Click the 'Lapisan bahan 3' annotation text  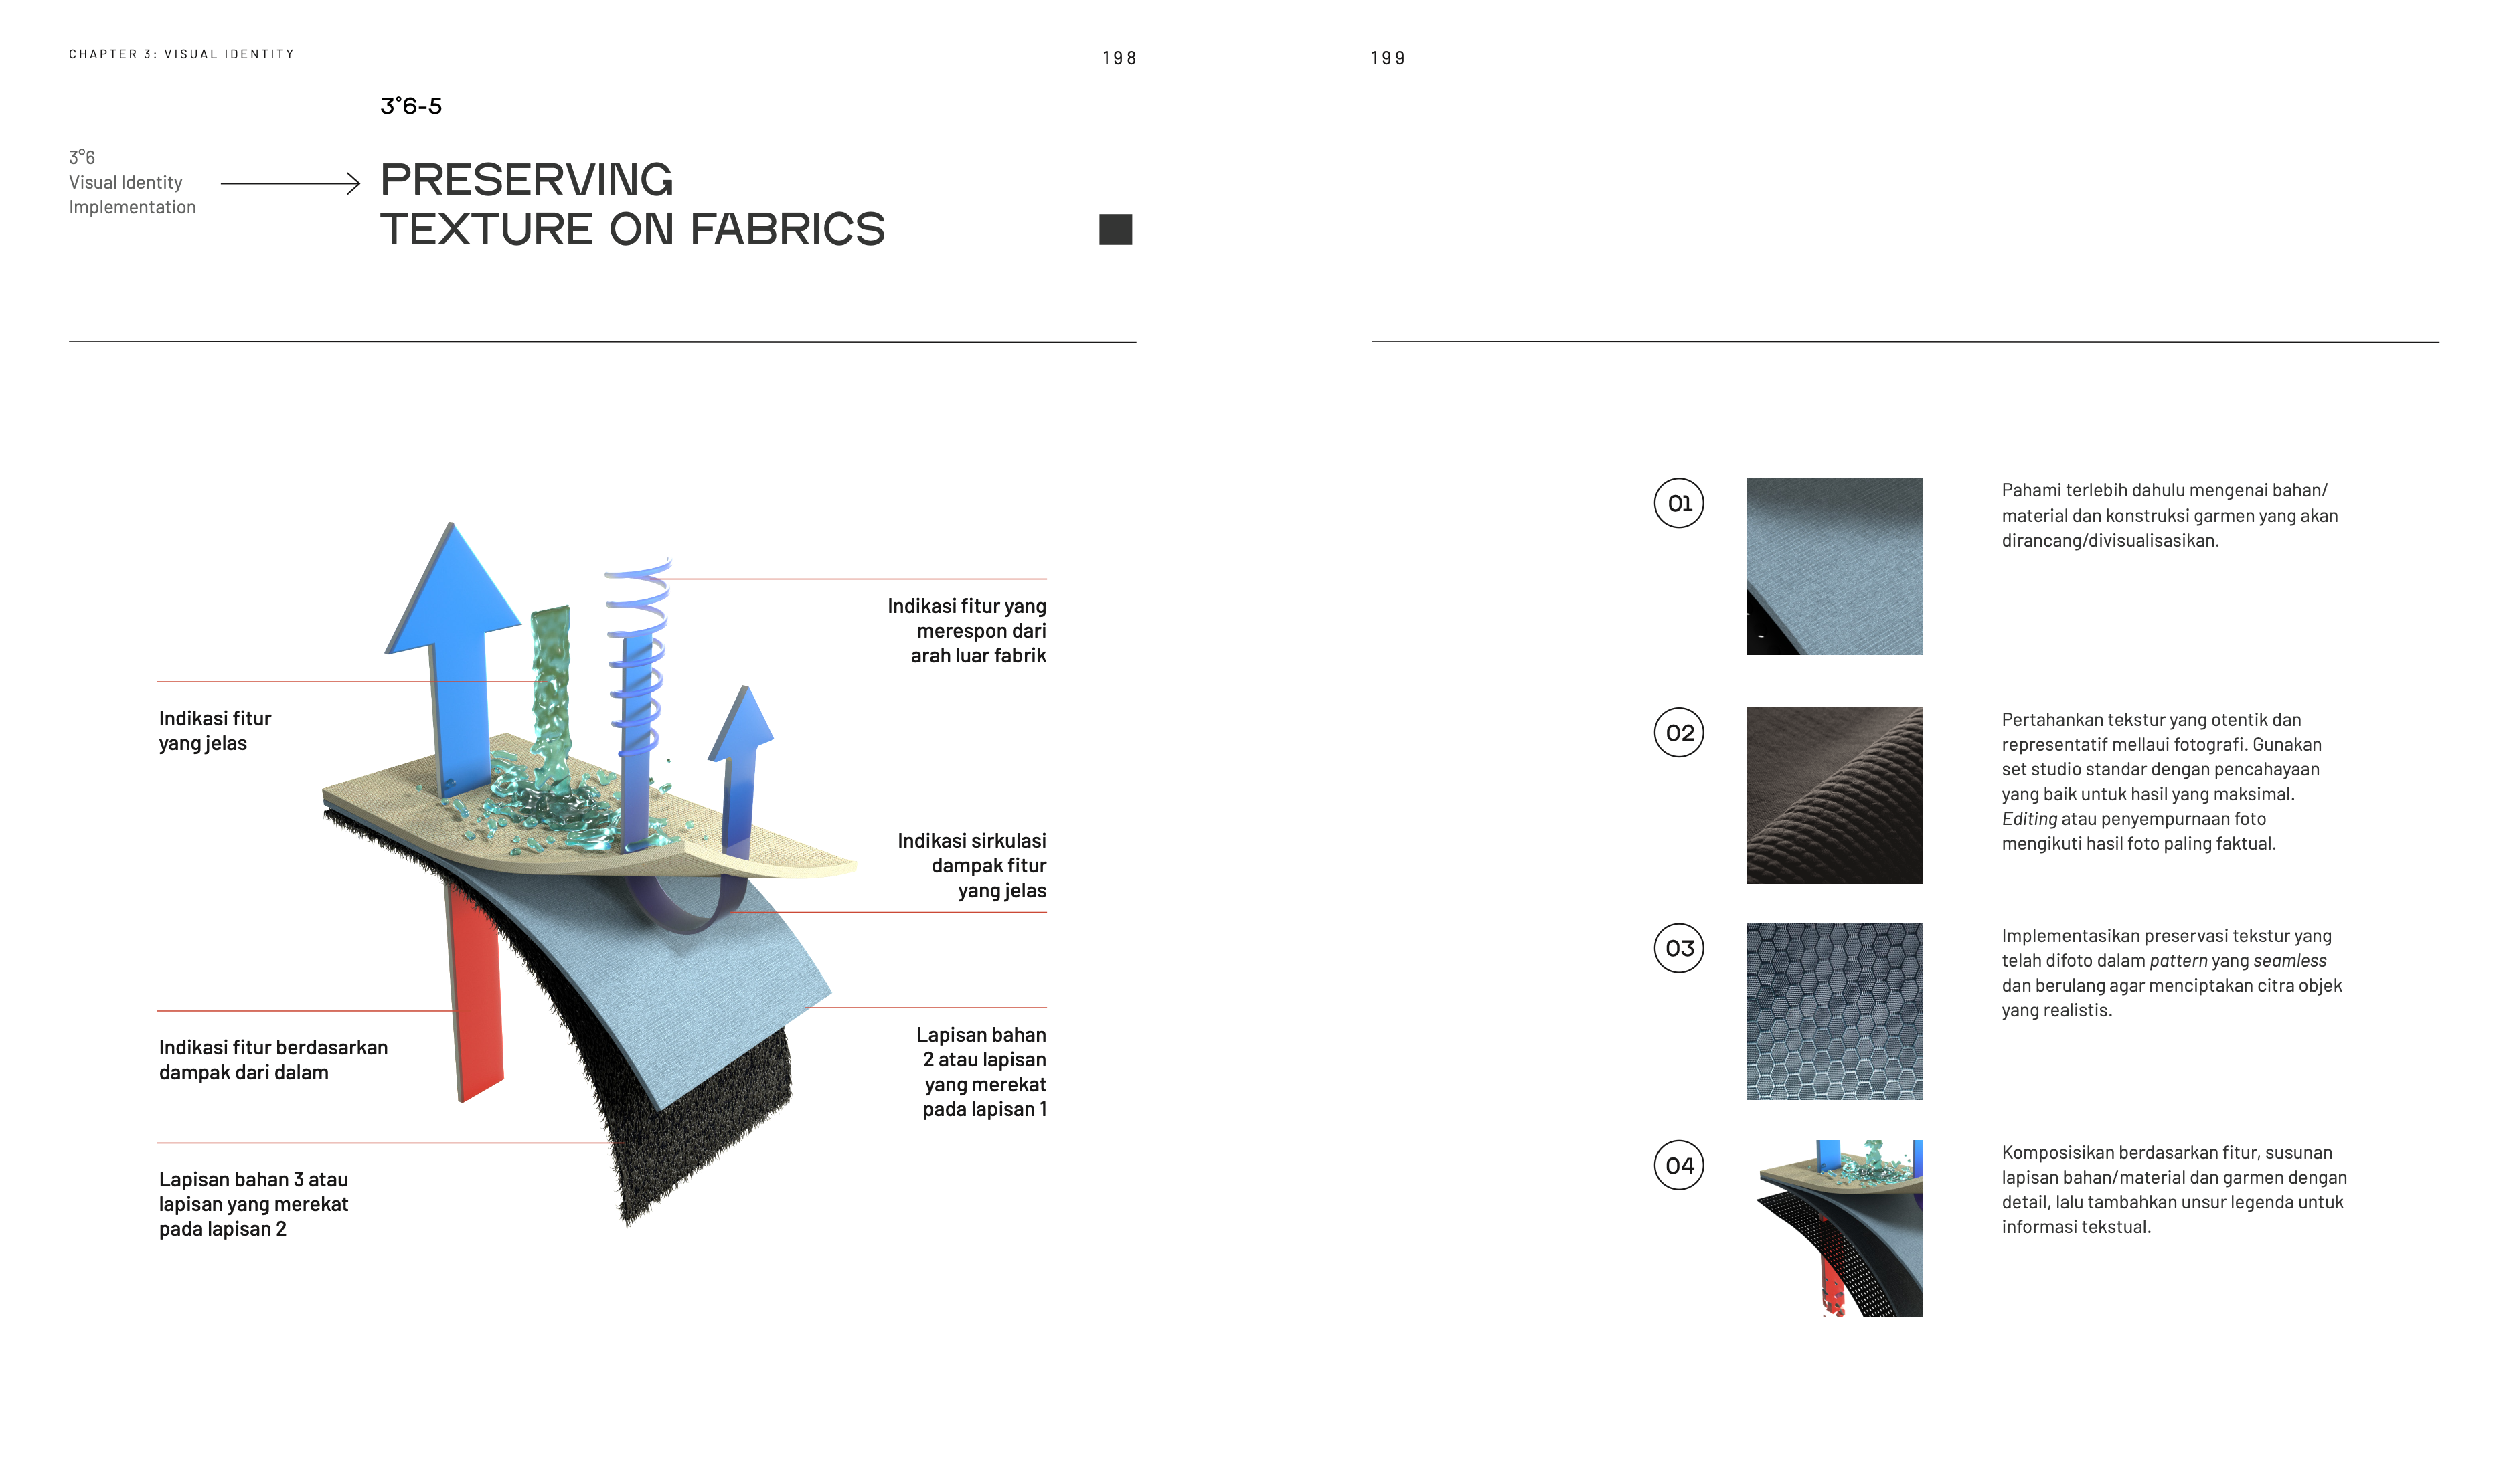(x=253, y=1203)
